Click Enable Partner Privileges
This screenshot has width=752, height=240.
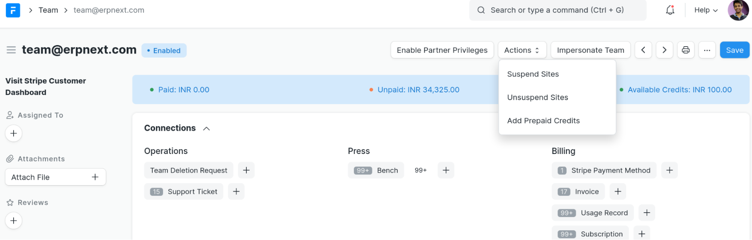pos(442,50)
